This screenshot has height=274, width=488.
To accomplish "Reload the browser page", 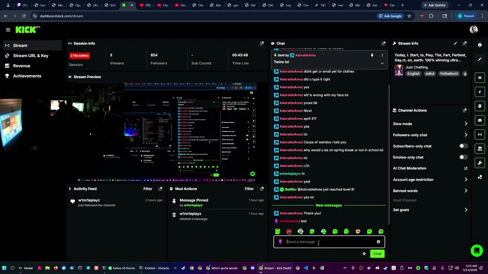I will pos(24,16).
